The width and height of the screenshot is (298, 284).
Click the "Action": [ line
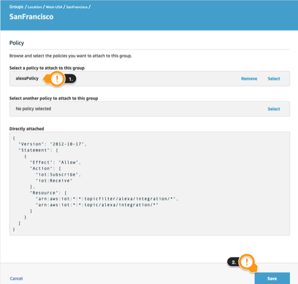click(45, 168)
